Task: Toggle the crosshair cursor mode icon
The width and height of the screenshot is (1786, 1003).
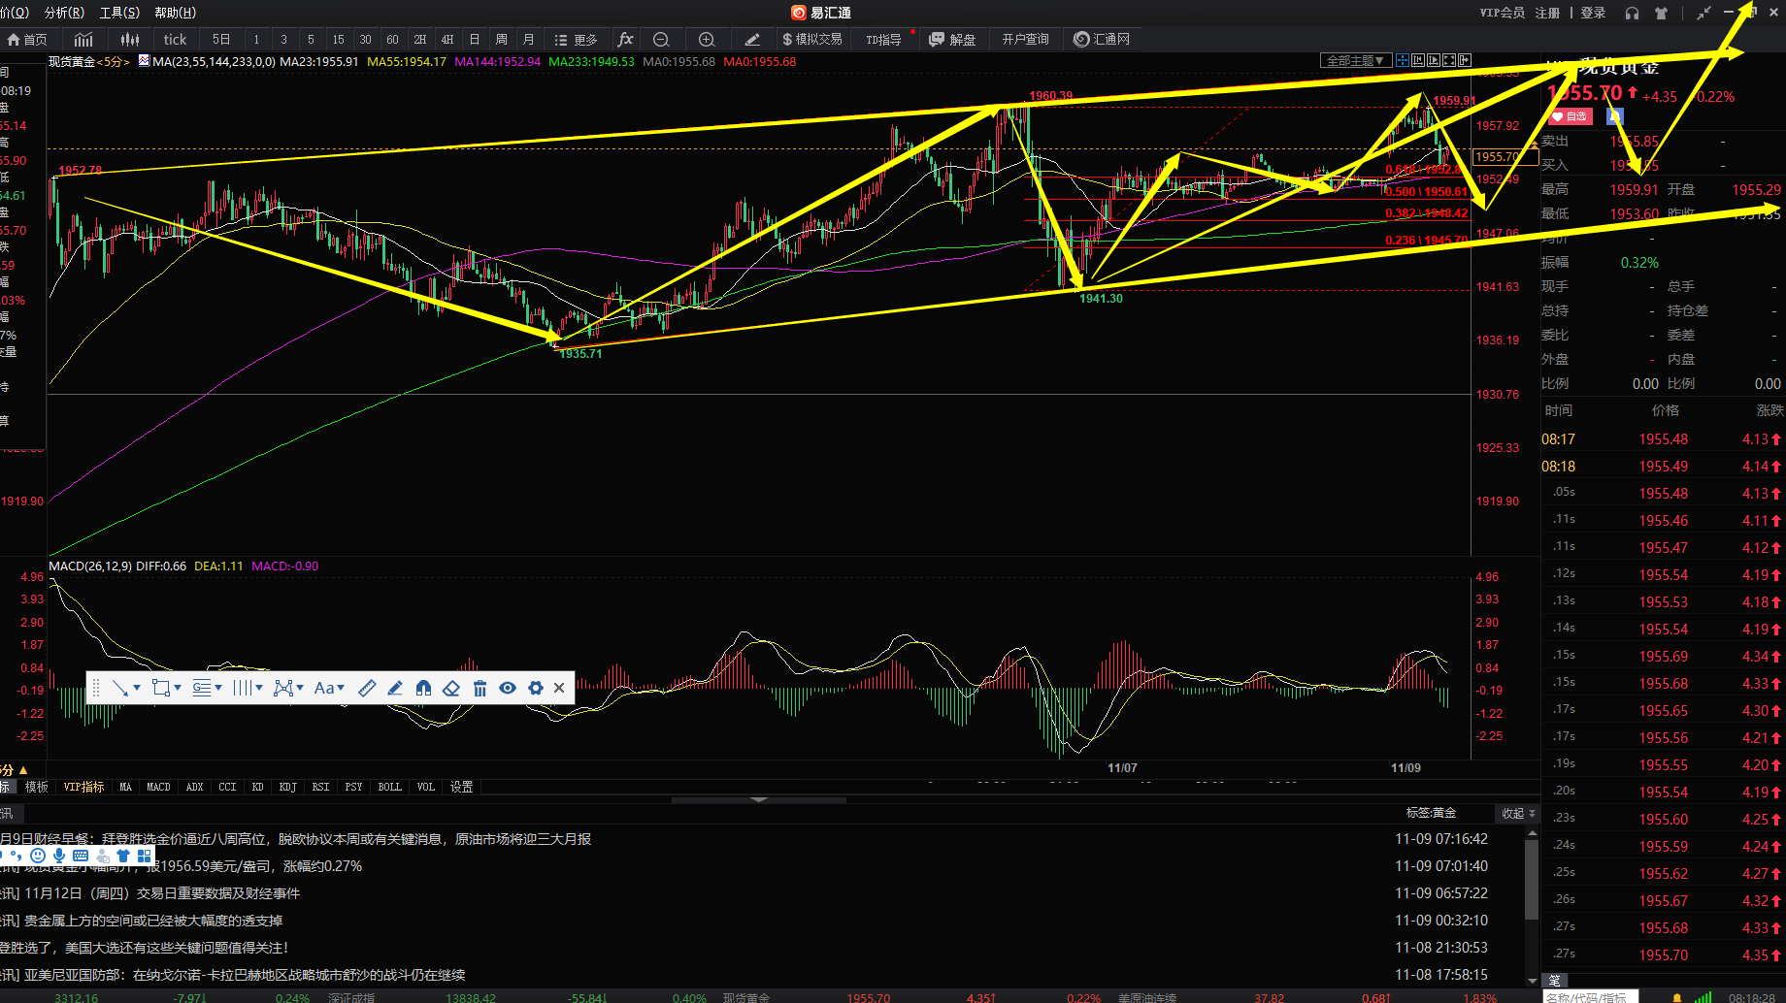Action: pyautogui.click(x=1402, y=60)
